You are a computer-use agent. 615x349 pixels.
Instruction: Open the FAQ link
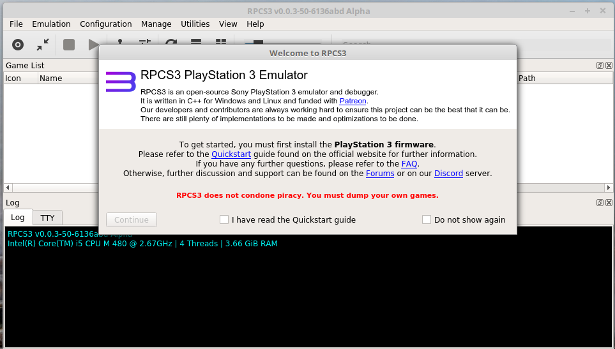pos(409,164)
